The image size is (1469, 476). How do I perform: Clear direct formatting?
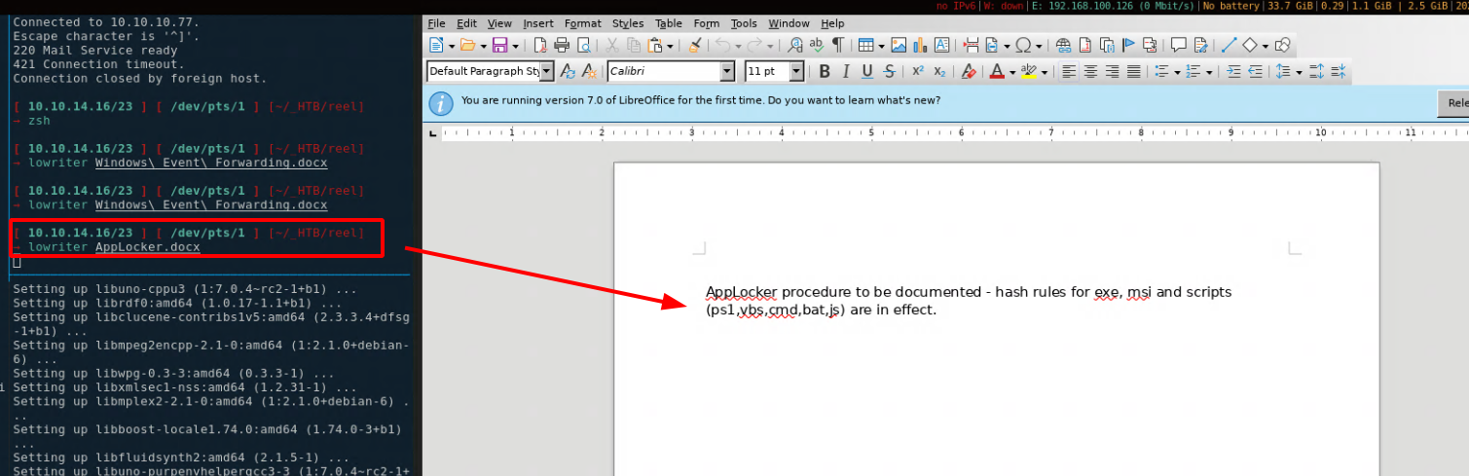(x=969, y=71)
